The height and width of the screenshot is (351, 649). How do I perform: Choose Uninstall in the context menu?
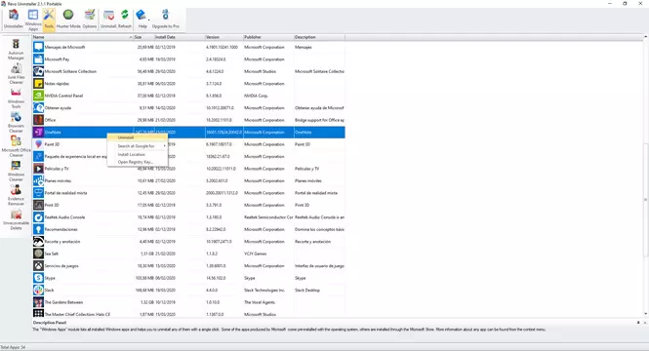138,137
